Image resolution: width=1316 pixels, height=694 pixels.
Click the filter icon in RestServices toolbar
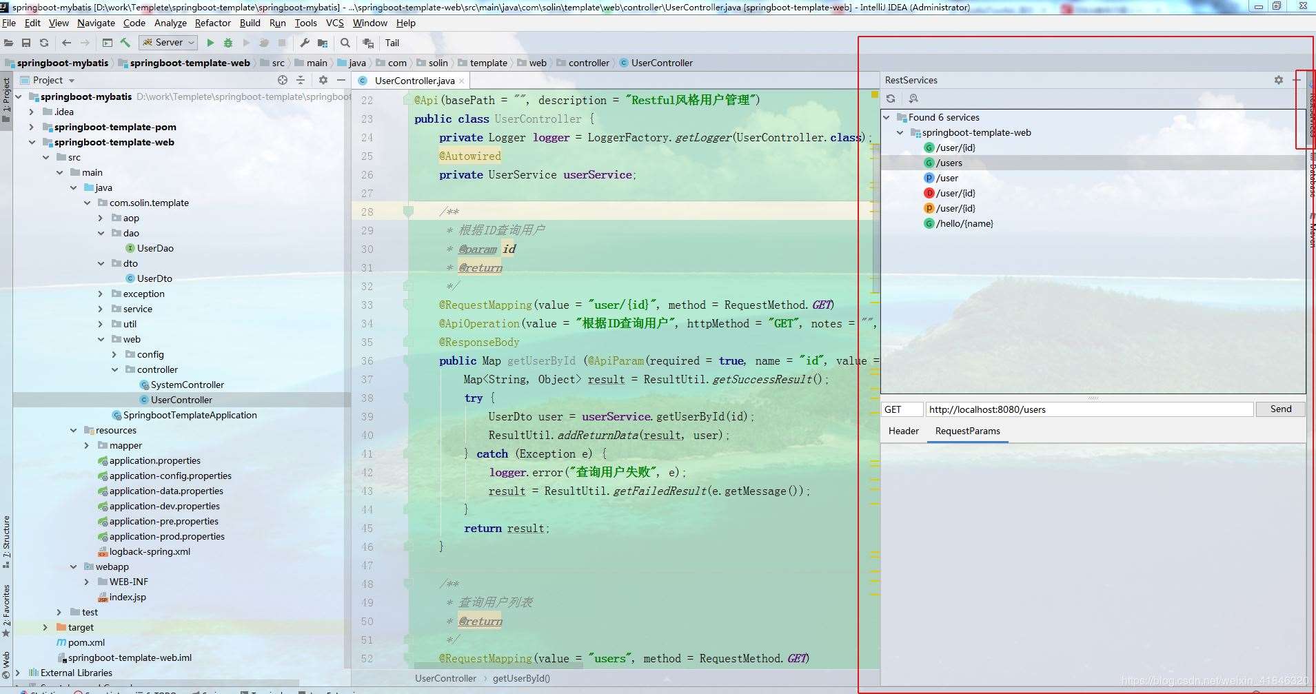(x=913, y=99)
